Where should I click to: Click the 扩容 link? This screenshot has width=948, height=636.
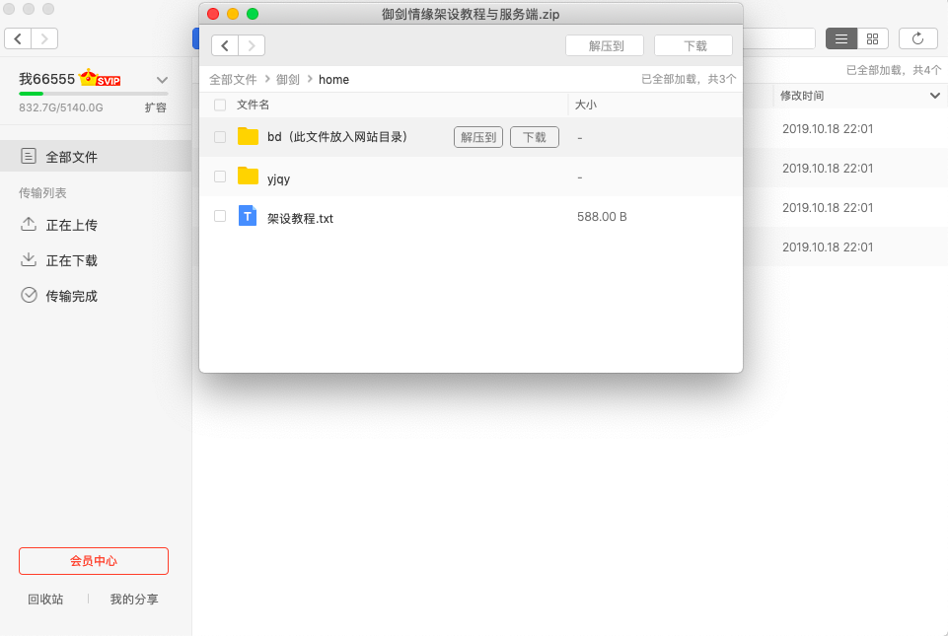[156, 107]
